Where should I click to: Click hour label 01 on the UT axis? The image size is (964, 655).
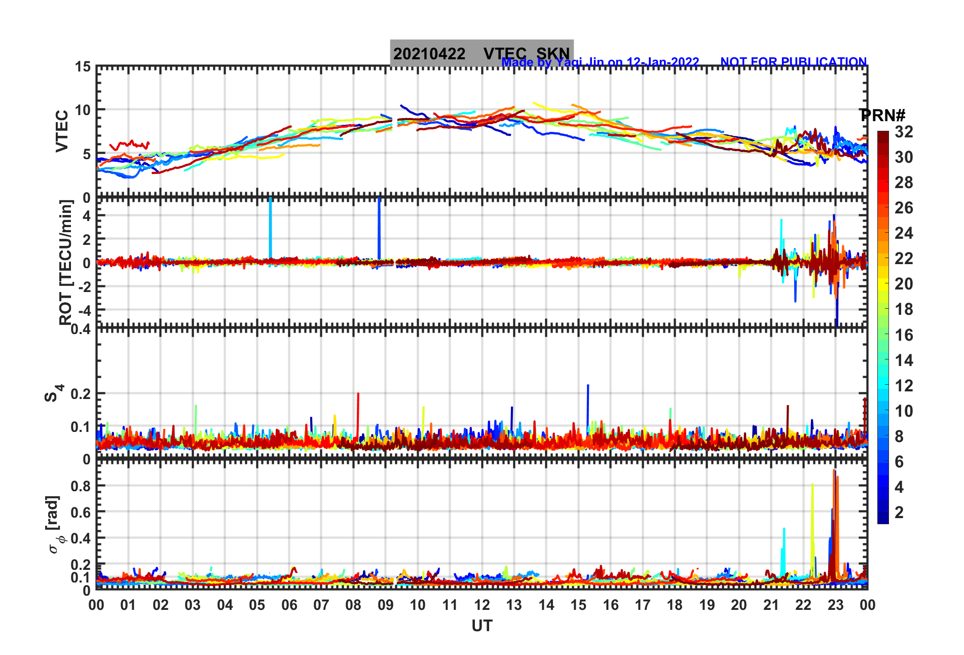pos(128,605)
